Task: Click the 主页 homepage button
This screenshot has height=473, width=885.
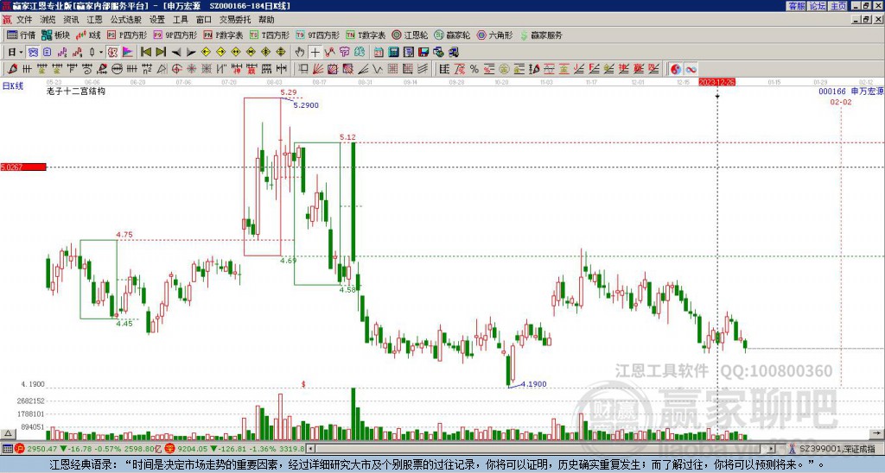Action: 838,6
